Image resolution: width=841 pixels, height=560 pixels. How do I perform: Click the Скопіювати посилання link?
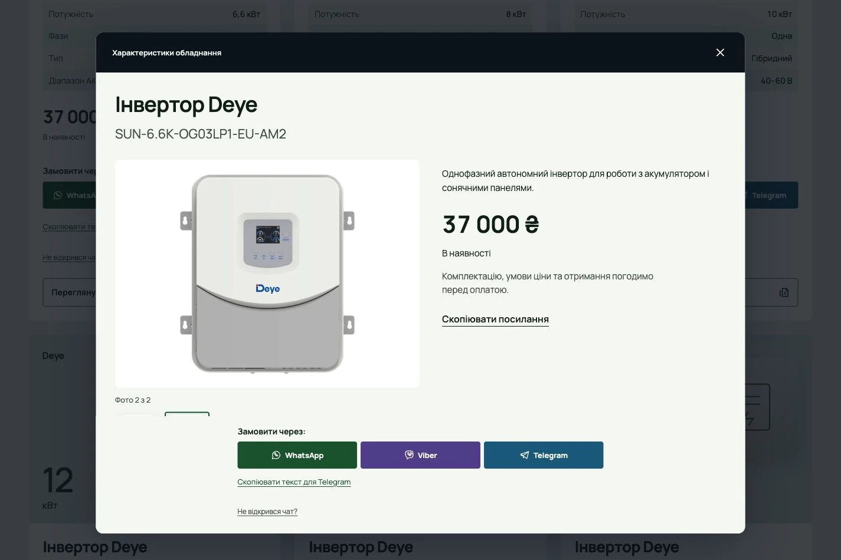[x=495, y=319]
